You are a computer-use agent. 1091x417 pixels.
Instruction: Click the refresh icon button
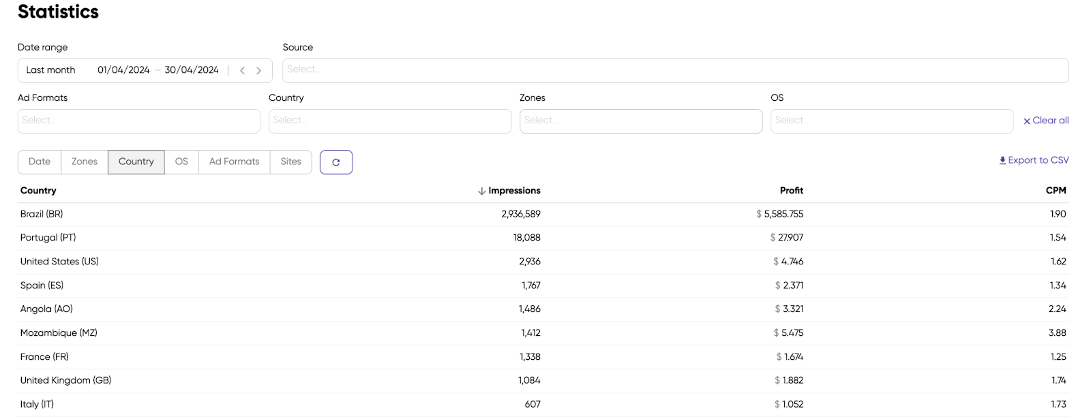click(335, 162)
